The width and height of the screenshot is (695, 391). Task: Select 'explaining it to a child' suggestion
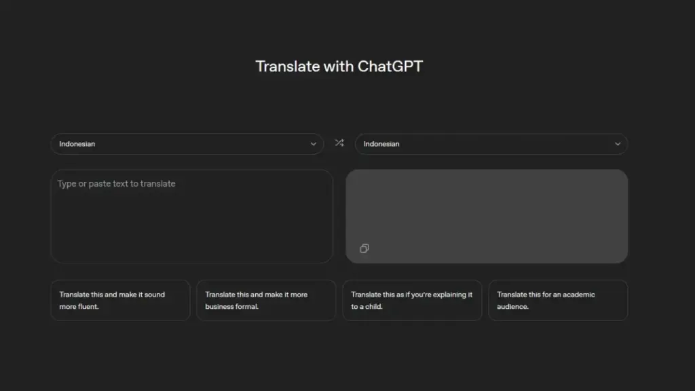412,300
